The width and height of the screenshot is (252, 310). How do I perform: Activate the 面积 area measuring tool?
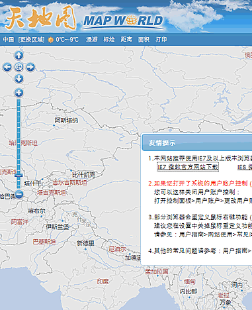point(144,40)
